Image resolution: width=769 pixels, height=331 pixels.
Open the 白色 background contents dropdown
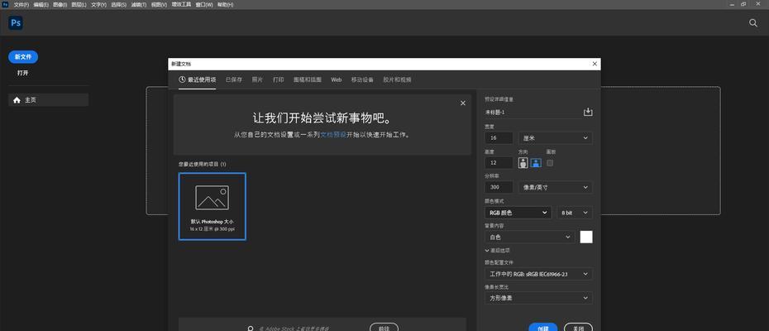pos(530,237)
